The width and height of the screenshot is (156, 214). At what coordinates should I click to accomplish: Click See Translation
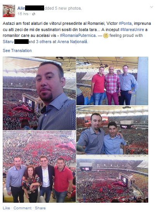point(17,50)
